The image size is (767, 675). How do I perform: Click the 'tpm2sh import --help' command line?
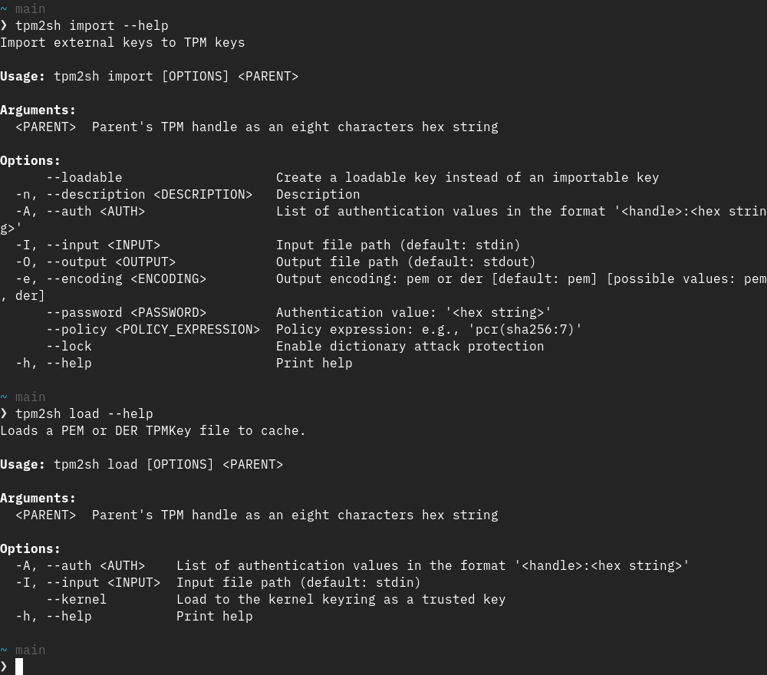click(91, 25)
